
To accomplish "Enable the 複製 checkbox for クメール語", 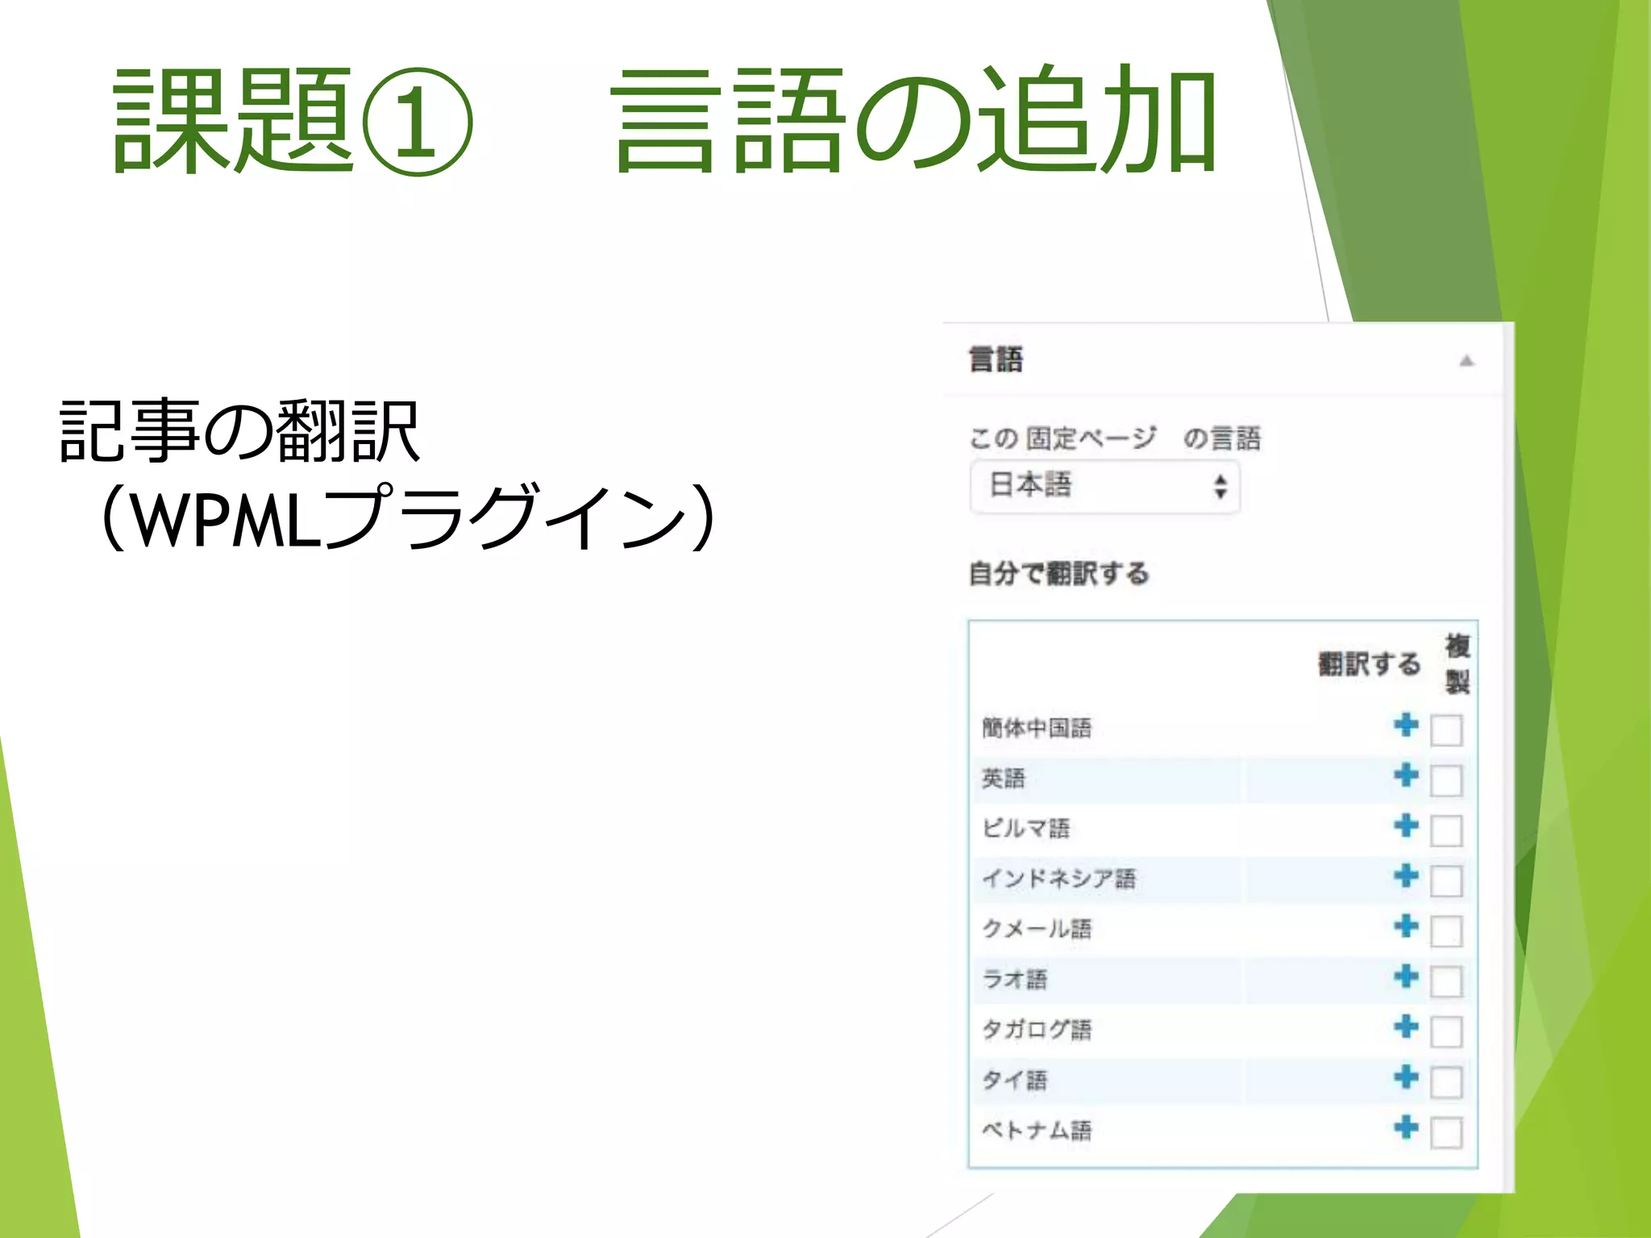I will point(1446,931).
